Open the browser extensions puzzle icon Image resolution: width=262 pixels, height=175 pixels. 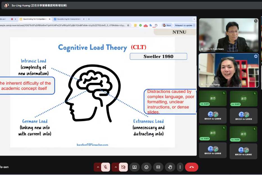tap(156, 25)
